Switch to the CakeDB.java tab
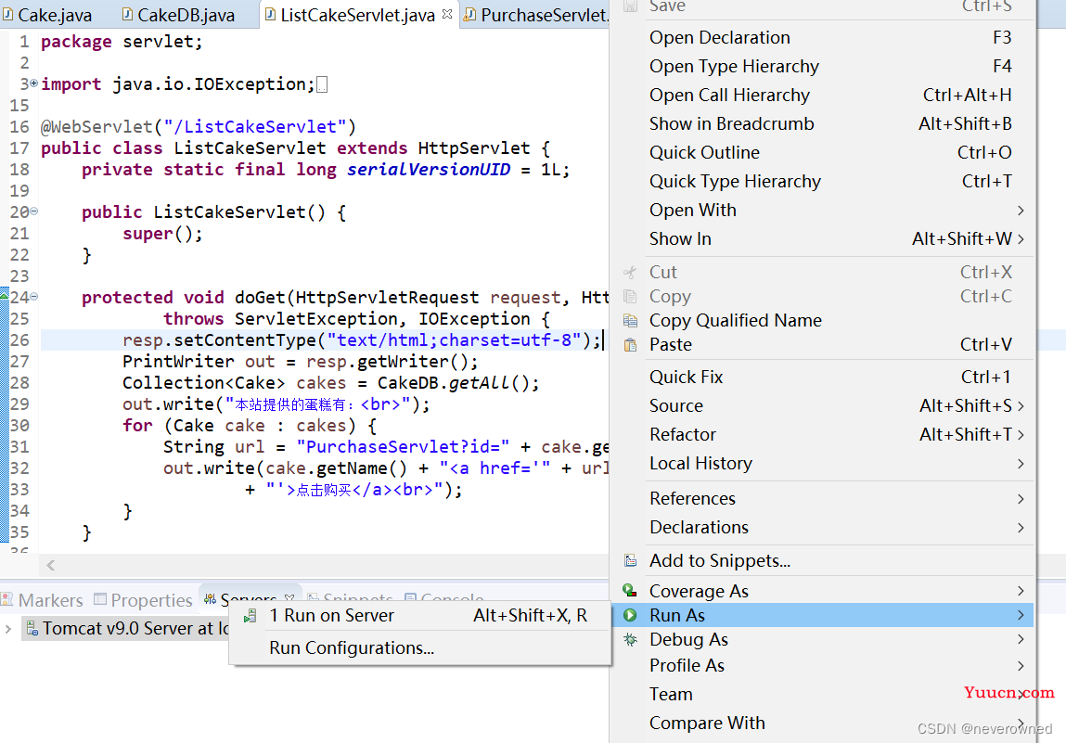The height and width of the screenshot is (743, 1066). pos(185,15)
